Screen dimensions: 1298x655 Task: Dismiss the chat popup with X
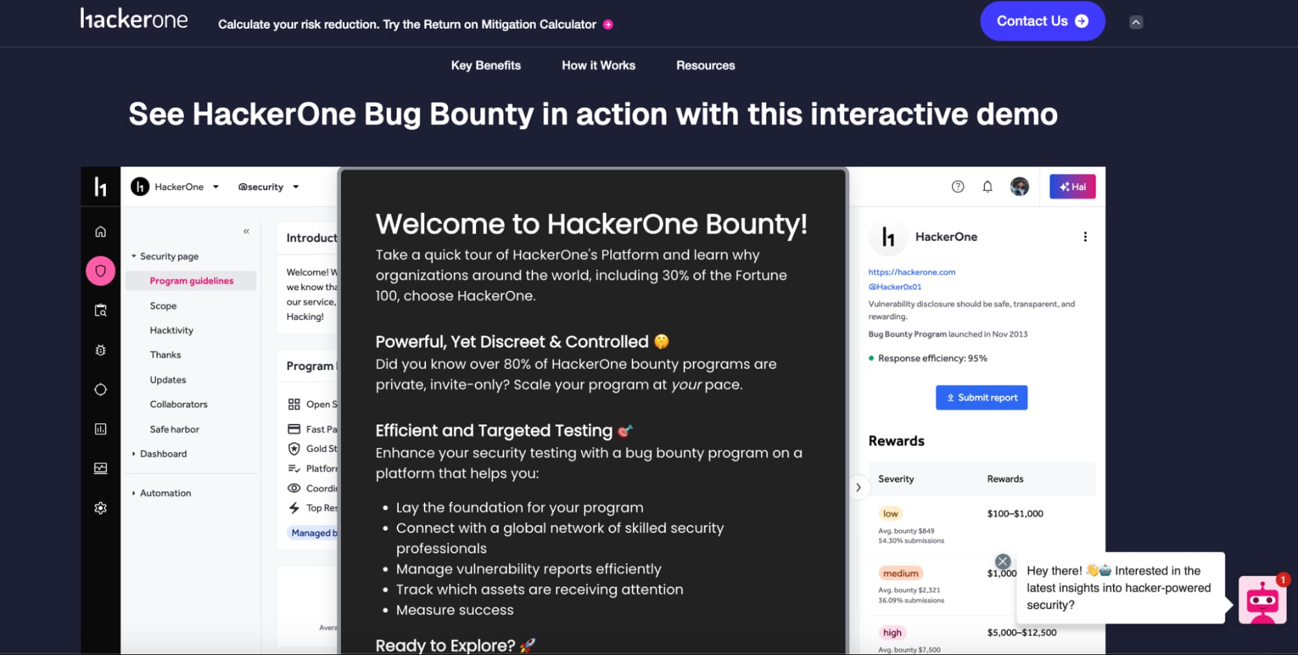[x=1003, y=562]
